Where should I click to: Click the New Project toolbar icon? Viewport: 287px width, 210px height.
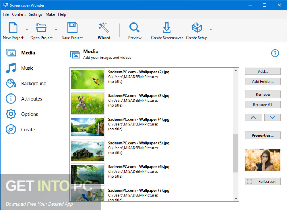(13, 28)
